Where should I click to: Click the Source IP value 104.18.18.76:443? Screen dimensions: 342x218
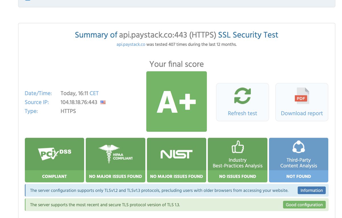click(x=79, y=102)
